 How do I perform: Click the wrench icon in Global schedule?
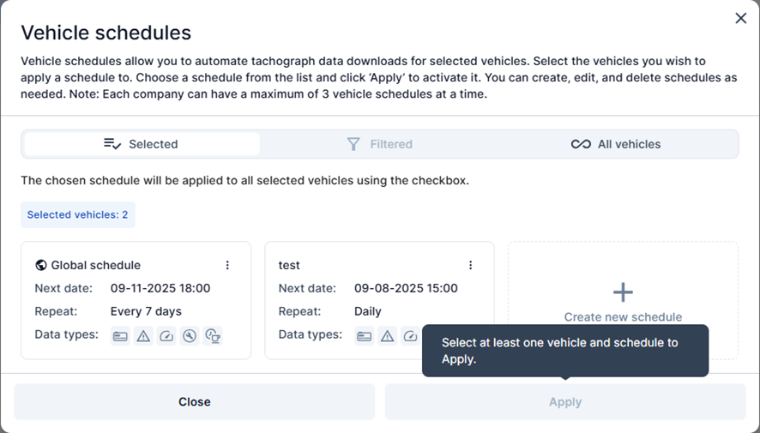[x=190, y=336]
